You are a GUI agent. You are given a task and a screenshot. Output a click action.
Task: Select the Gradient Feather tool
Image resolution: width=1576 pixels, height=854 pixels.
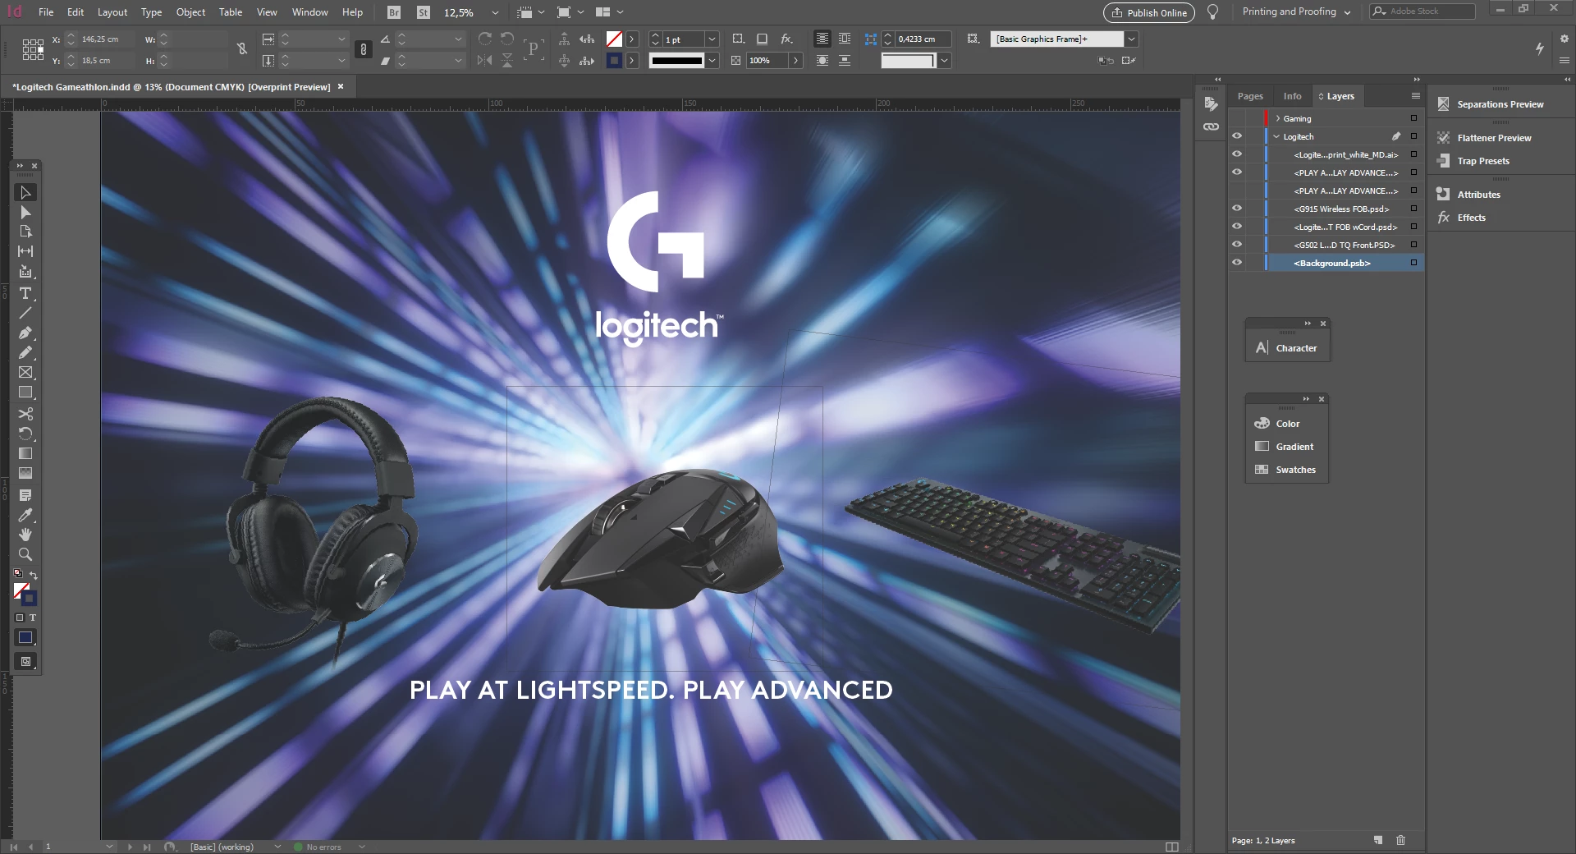click(x=25, y=473)
